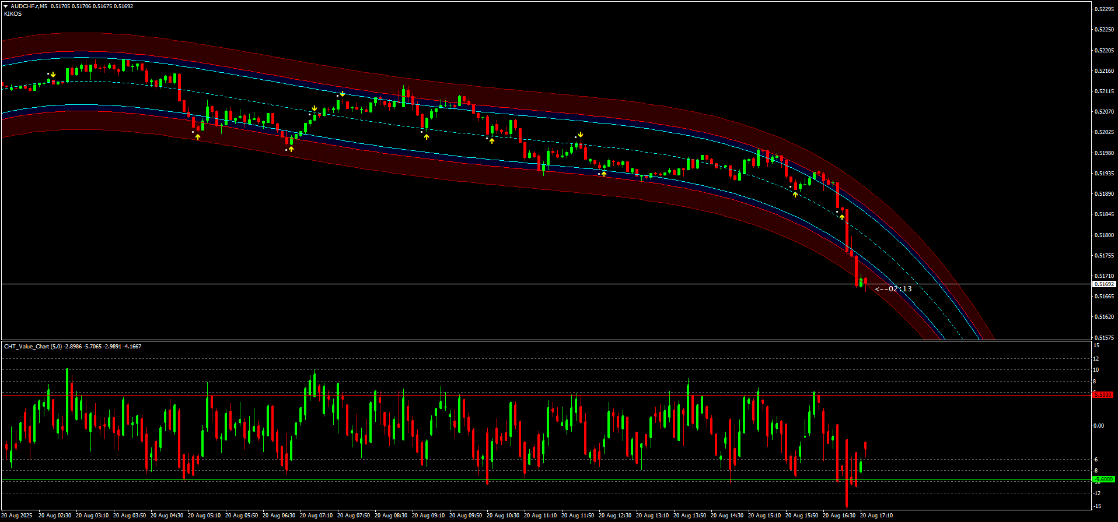
Task: Click the 0.52295 price scale label
Action: (x=1104, y=9)
